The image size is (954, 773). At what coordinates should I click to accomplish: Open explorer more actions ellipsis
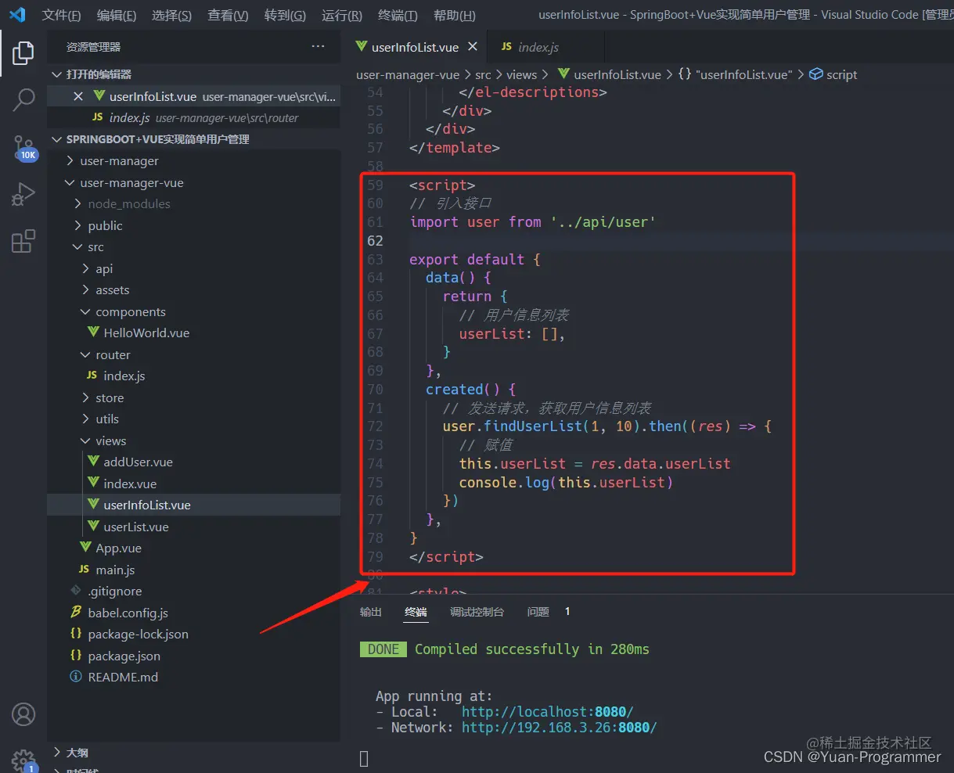[318, 47]
